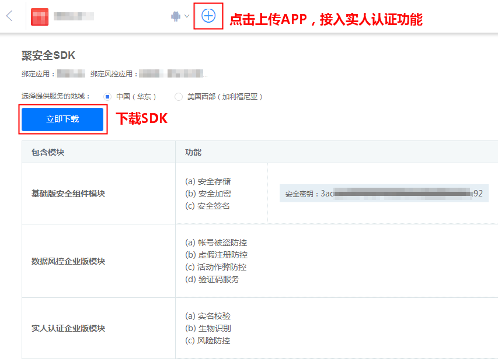498x362 pixels.
Task: Click the back arrow icon
Action: [9, 16]
